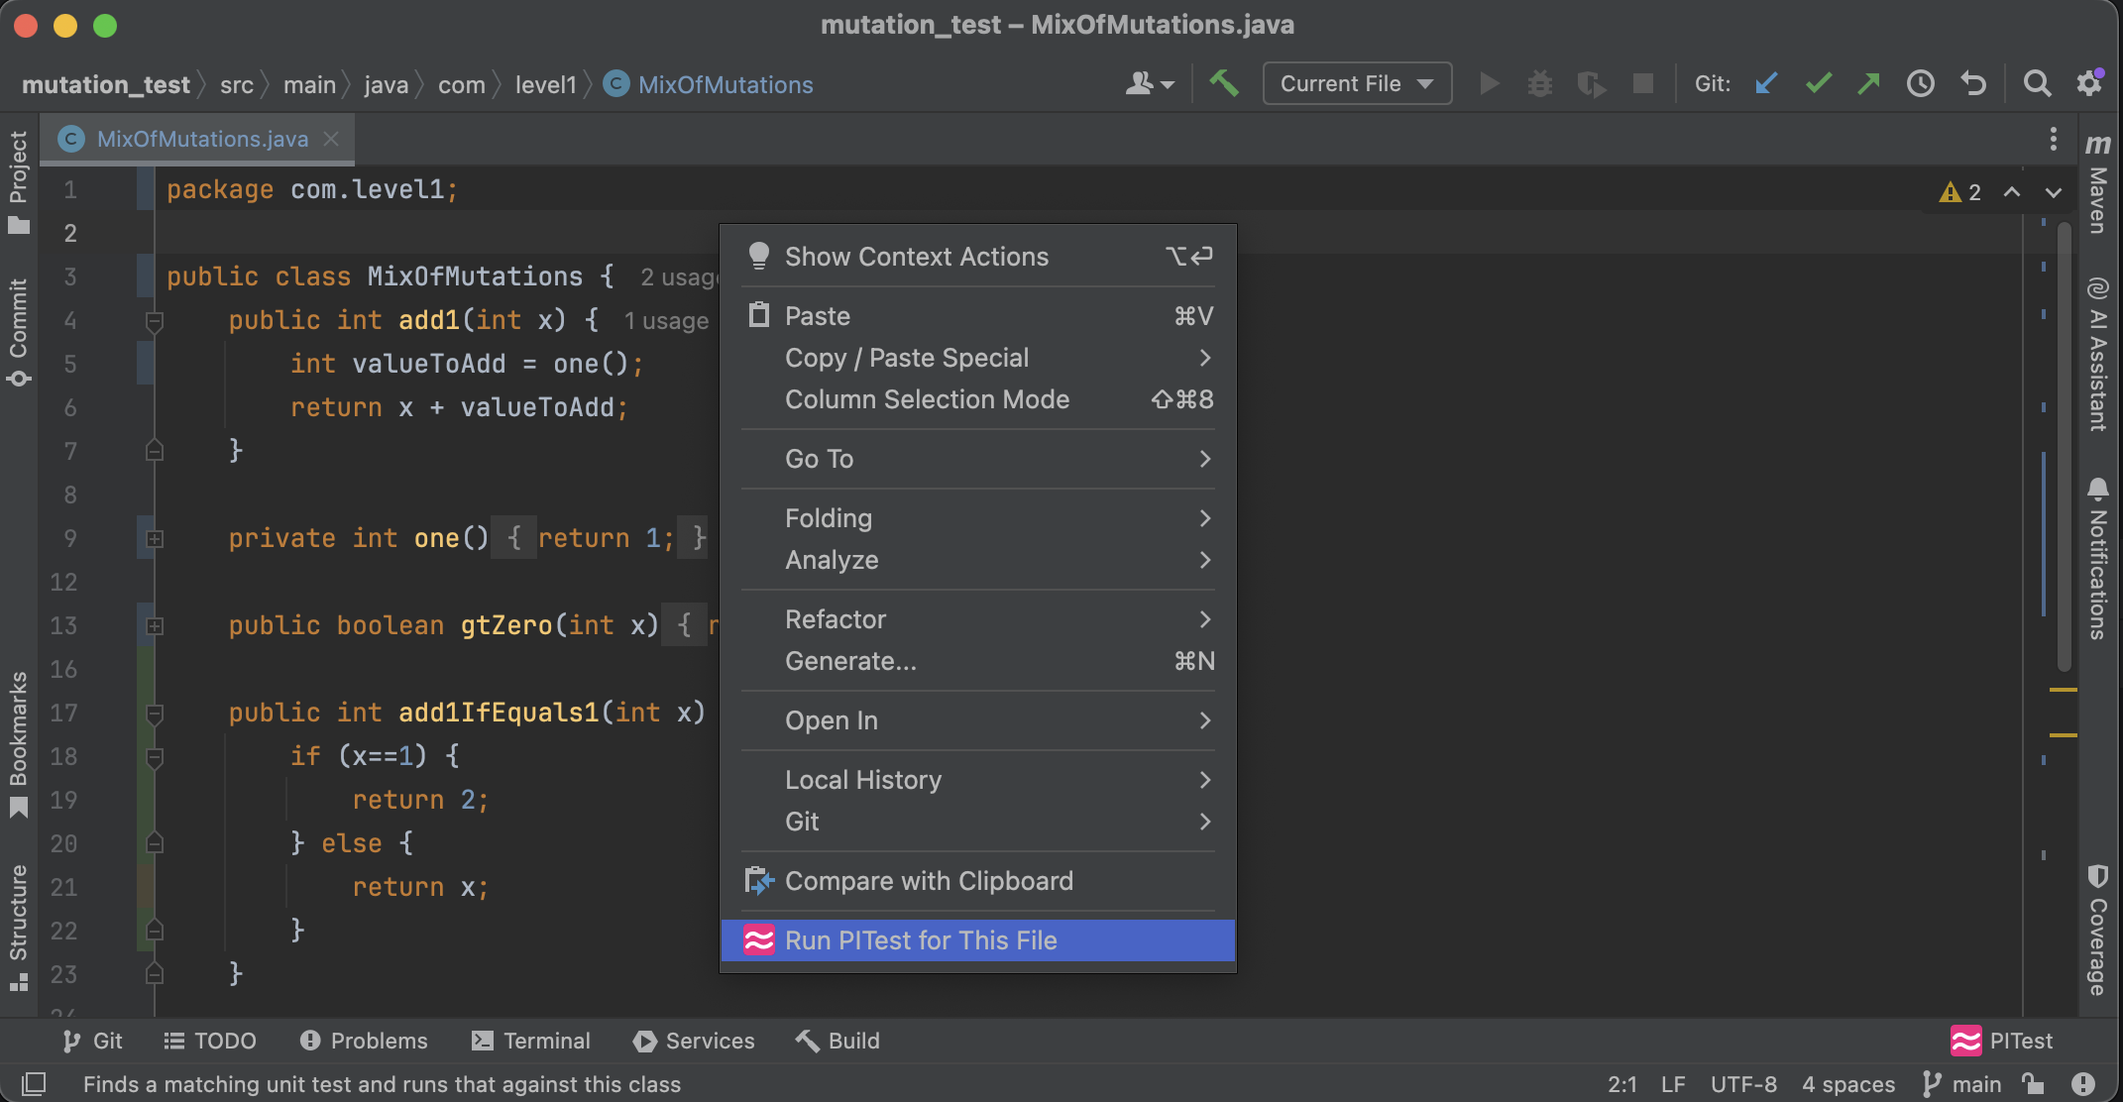The width and height of the screenshot is (2123, 1102).
Task: Select Paste from the context menu
Action: [x=978, y=316]
